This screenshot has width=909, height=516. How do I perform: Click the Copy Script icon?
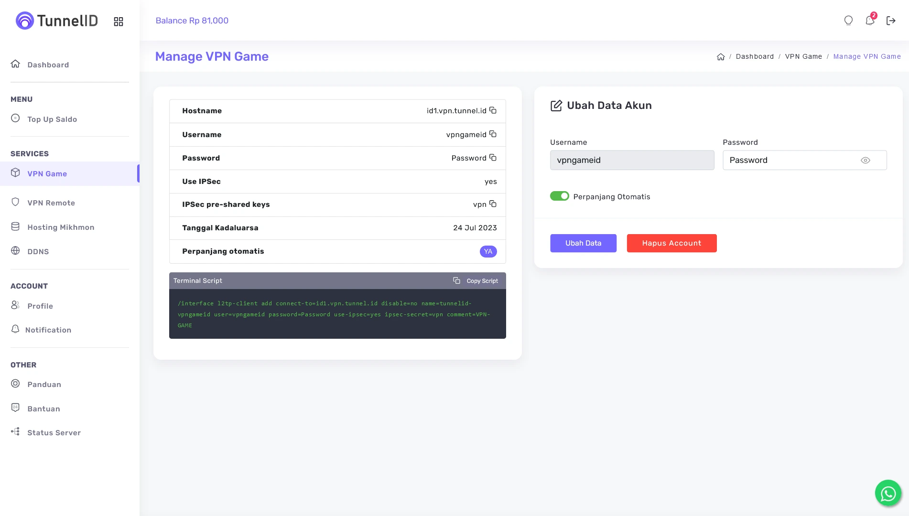457,280
